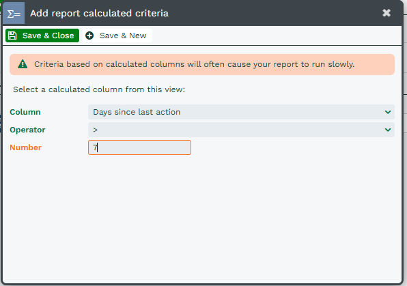Viewport: 407px width, 286px height.
Task: Click the Save & New button
Action: [117, 35]
